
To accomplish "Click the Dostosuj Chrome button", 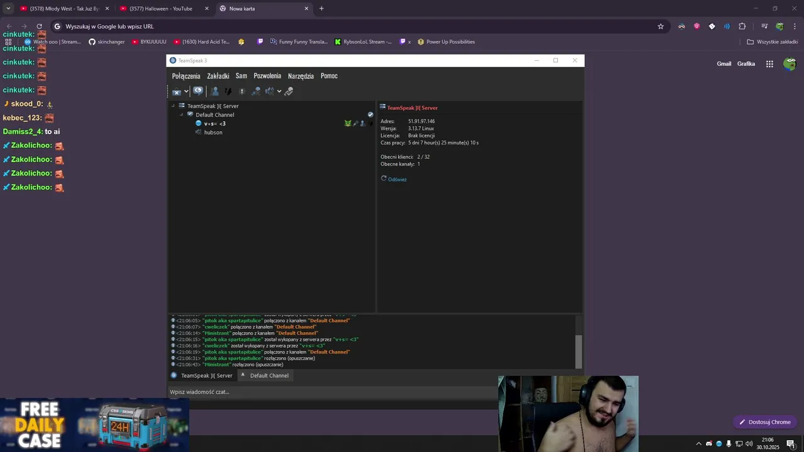I will (x=765, y=422).
